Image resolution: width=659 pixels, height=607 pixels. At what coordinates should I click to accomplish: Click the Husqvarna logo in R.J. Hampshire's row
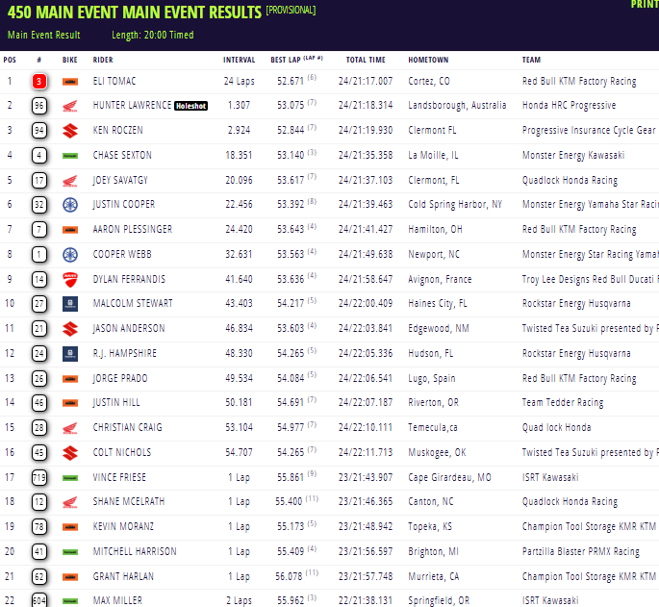[70, 354]
